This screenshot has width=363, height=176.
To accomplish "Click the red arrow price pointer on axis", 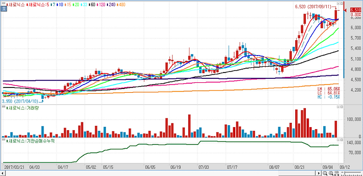I will point(346,10).
